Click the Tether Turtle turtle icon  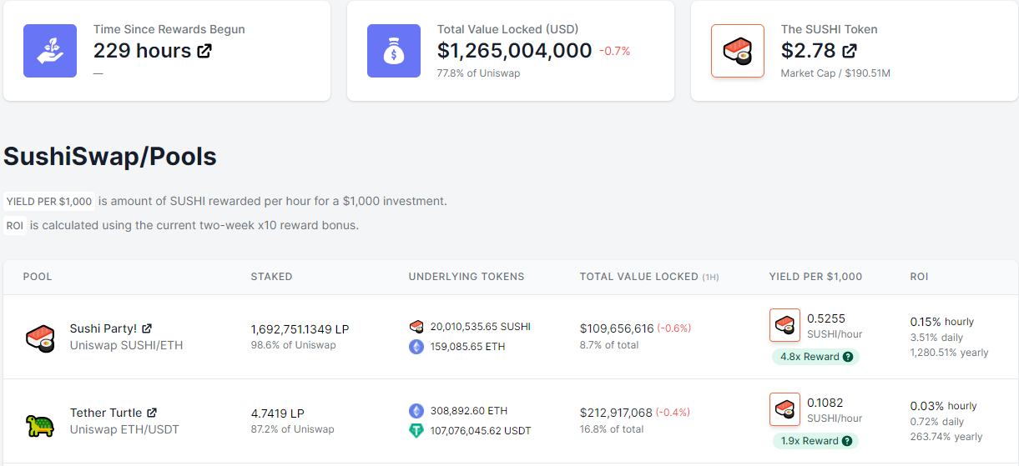(x=39, y=424)
